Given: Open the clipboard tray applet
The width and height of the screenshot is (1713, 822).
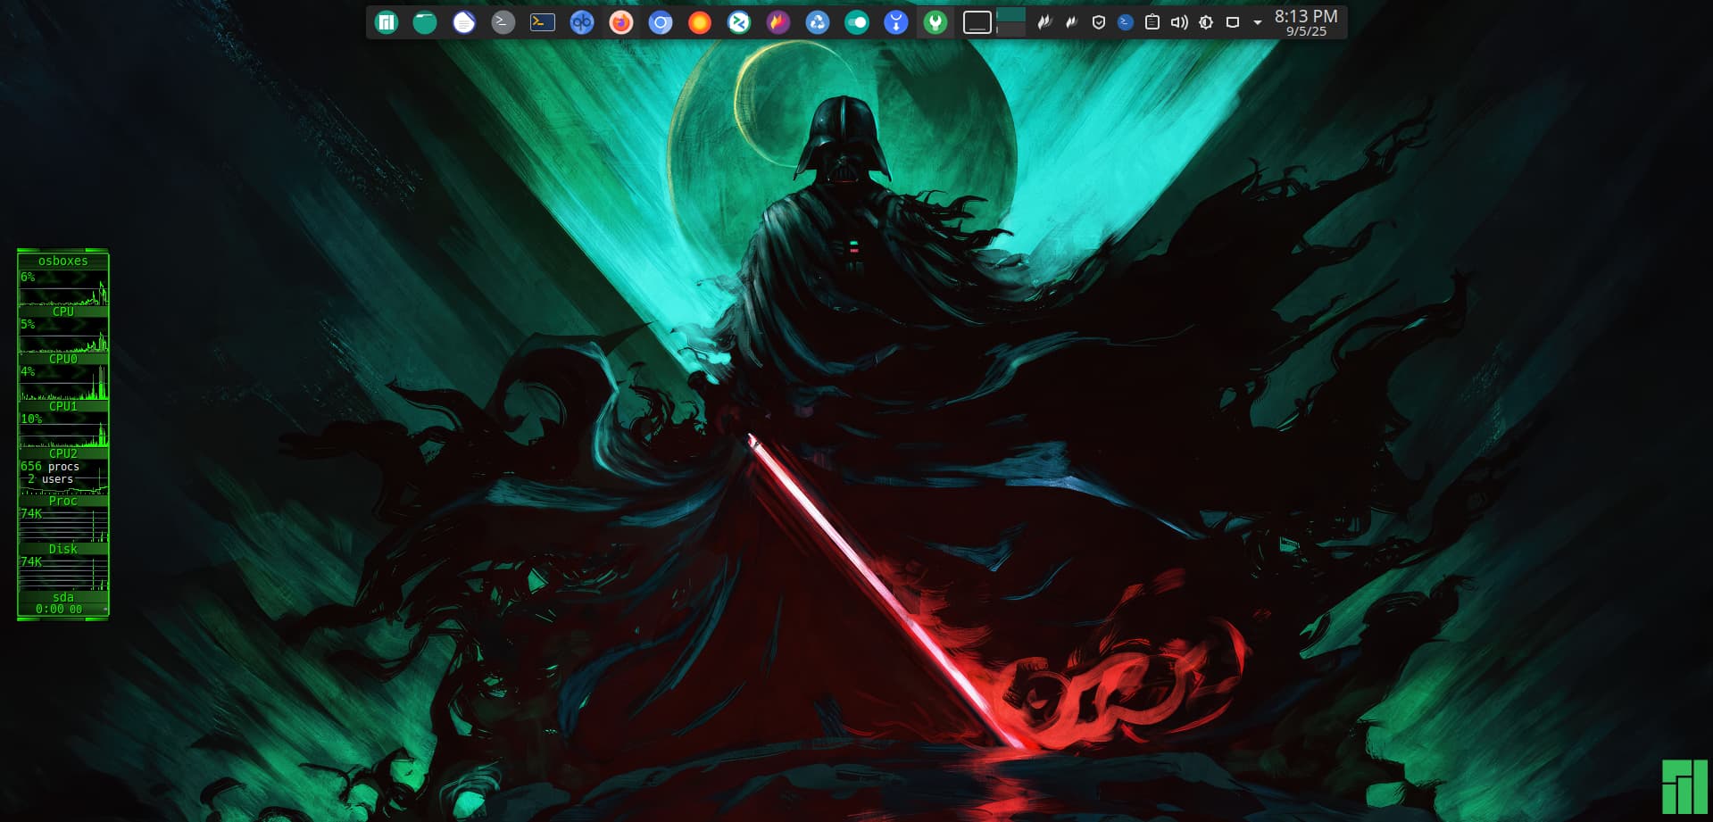Looking at the screenshot, I should 1152,22.
